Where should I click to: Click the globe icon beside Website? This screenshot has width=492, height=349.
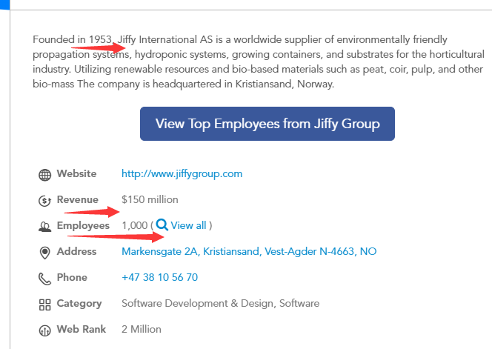tap(45, 175)
